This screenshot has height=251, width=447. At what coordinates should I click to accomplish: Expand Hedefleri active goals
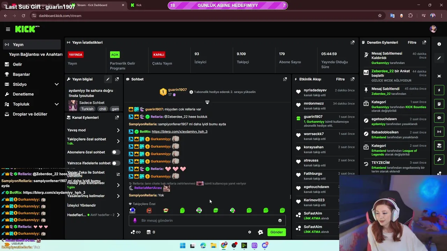coord(118,215)
